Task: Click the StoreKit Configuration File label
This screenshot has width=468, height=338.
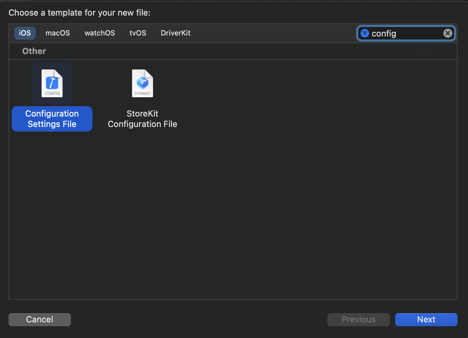Action: click(x=143, y=119)
